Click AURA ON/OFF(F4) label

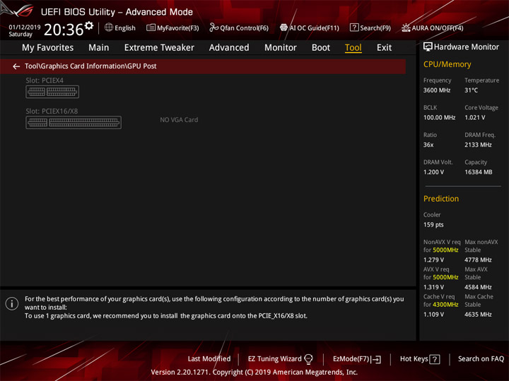click(x=438, y=28)
